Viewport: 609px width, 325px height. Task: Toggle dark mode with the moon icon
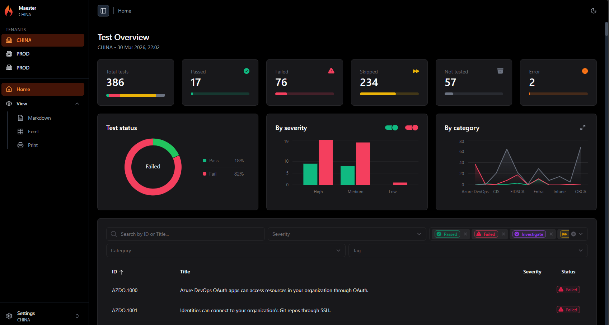click(593, 11)
